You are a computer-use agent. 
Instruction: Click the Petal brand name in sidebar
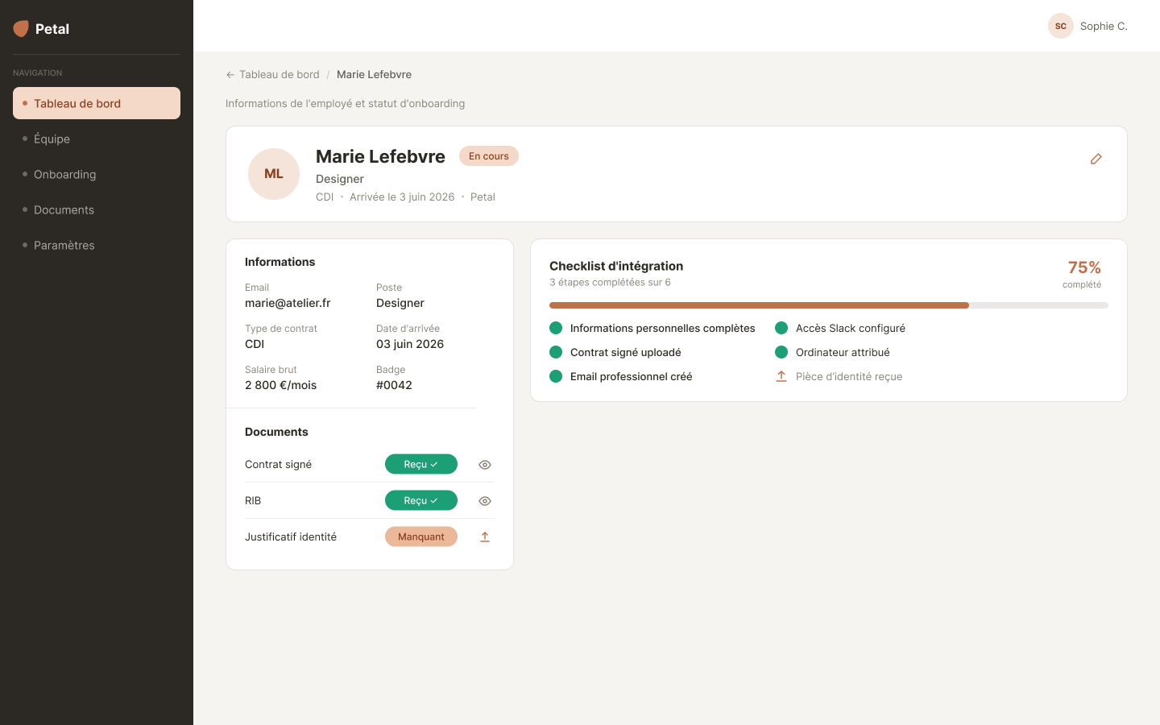point(52,29)
